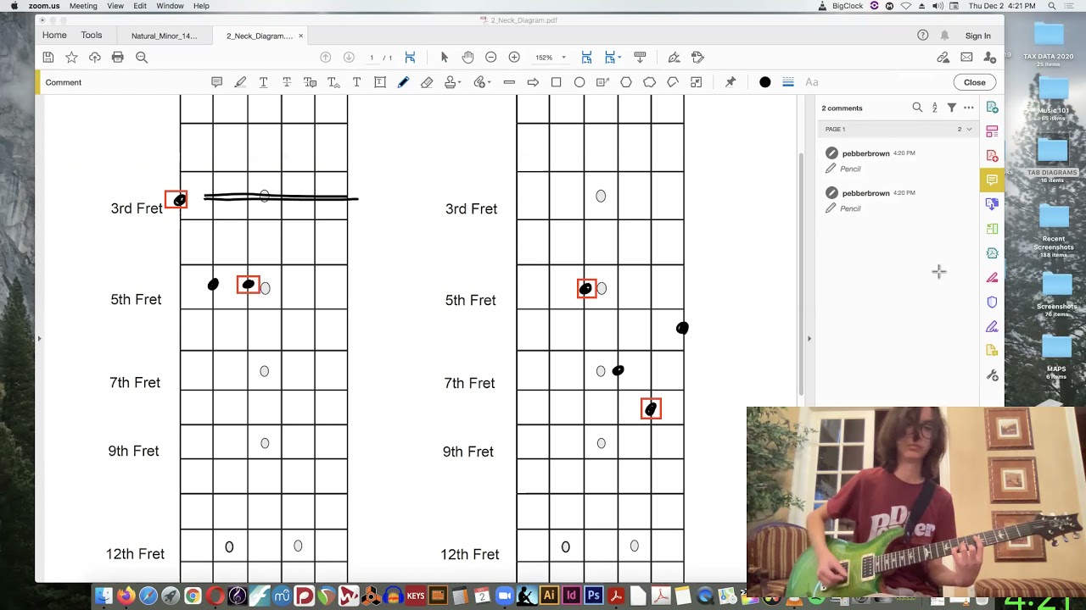Bookmark file with star icon
1086x610 pixels.
(71, 57)
